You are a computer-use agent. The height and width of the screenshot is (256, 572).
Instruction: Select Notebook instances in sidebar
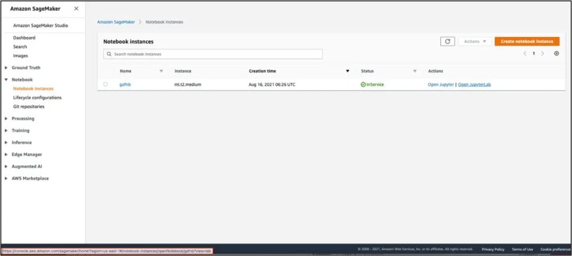click(33, 88)
